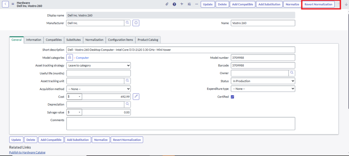The height and width of the screenshot is (156, 349).
Task: Open the attachments paperclip icon
Action: tap(167, 4)
